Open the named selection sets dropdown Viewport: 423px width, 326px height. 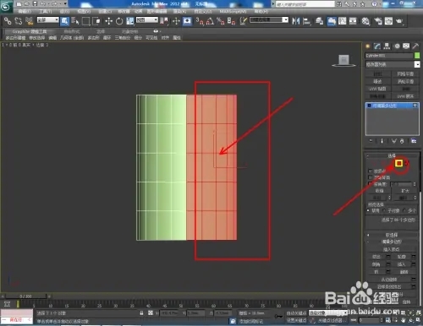click(269, 20)
